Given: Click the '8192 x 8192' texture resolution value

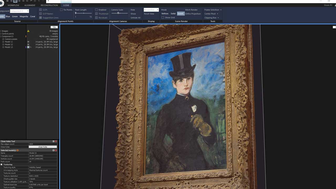Looking at the screenshot, I should 34,176.
